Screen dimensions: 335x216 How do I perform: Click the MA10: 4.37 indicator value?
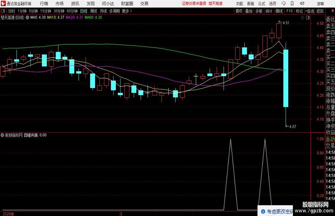pos(56,17)
